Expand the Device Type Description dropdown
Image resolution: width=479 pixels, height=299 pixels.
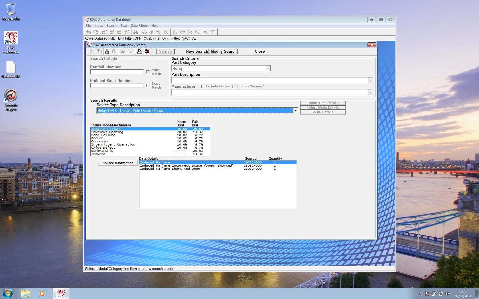pos(296,110)
